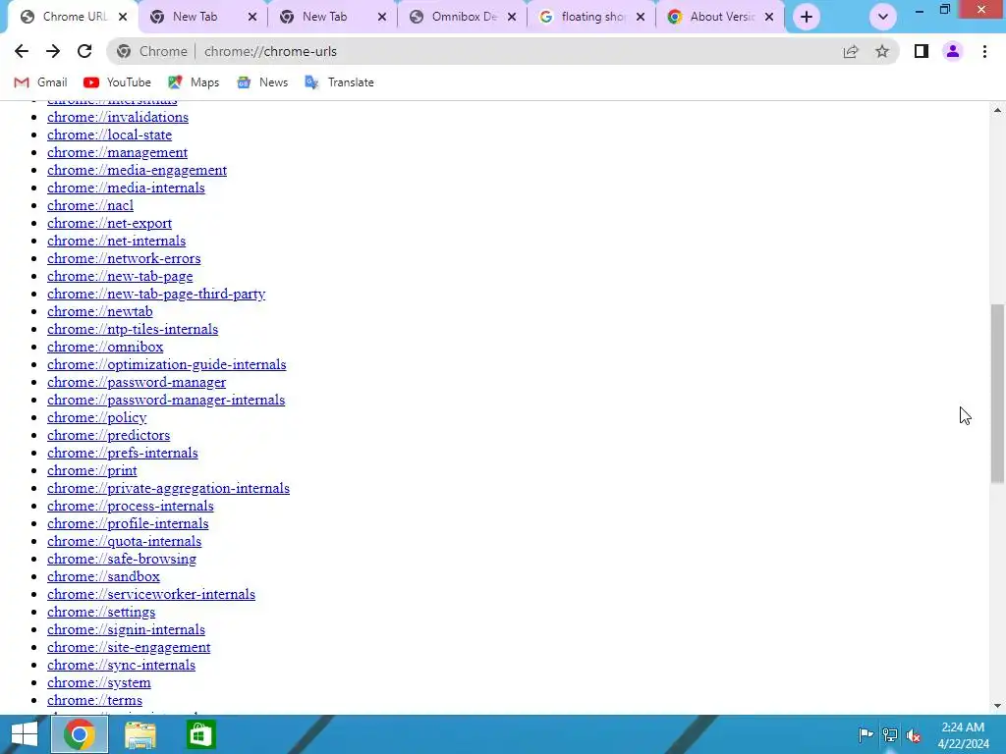Switch to the first New Tab
The height and width of the screenshot is (754, 1006).
(195, 17)
